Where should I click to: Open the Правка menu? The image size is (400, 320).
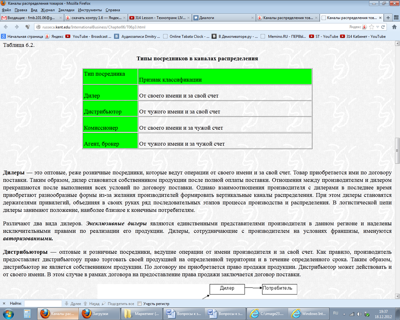tap(21, 10)
